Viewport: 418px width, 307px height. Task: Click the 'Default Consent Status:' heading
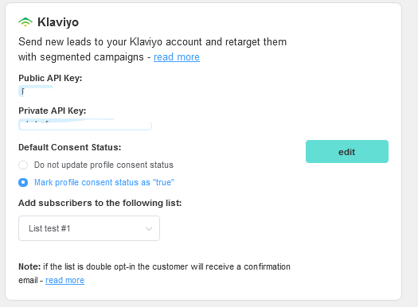click(69, 147)
